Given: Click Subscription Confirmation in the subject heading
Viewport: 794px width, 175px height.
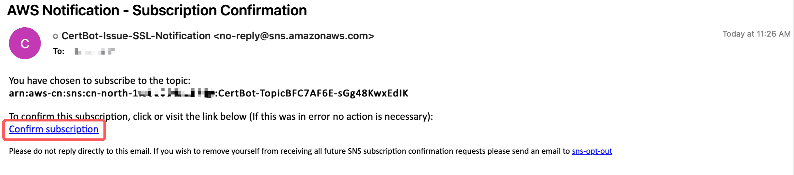Looking at the screenshot, I should [220, 10].
